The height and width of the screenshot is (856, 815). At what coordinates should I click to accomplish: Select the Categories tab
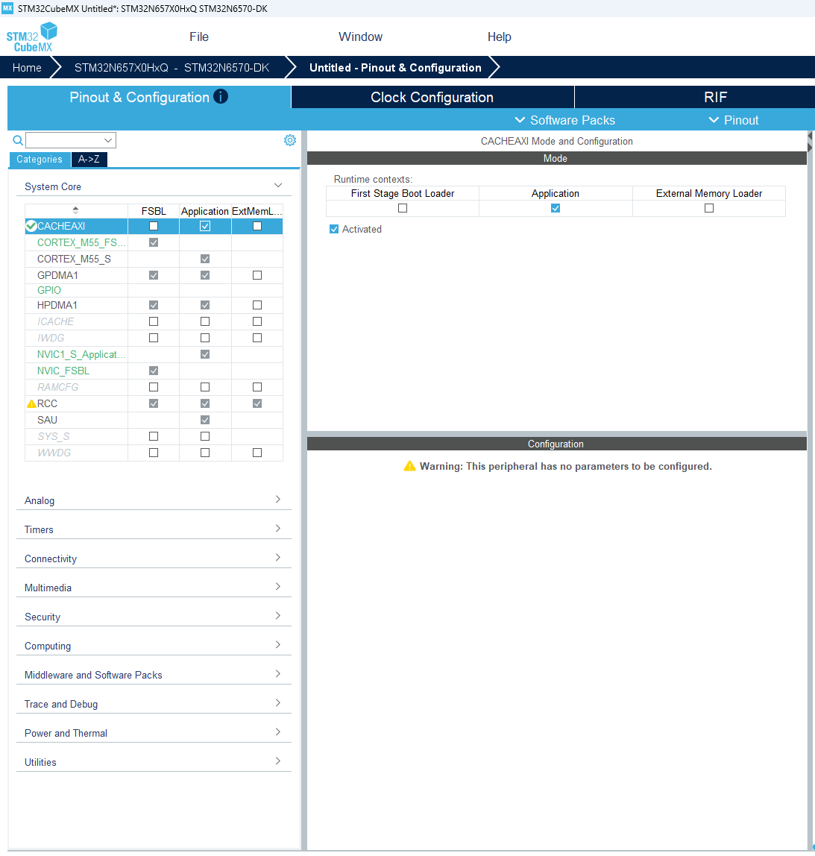(x=40, y=160)
